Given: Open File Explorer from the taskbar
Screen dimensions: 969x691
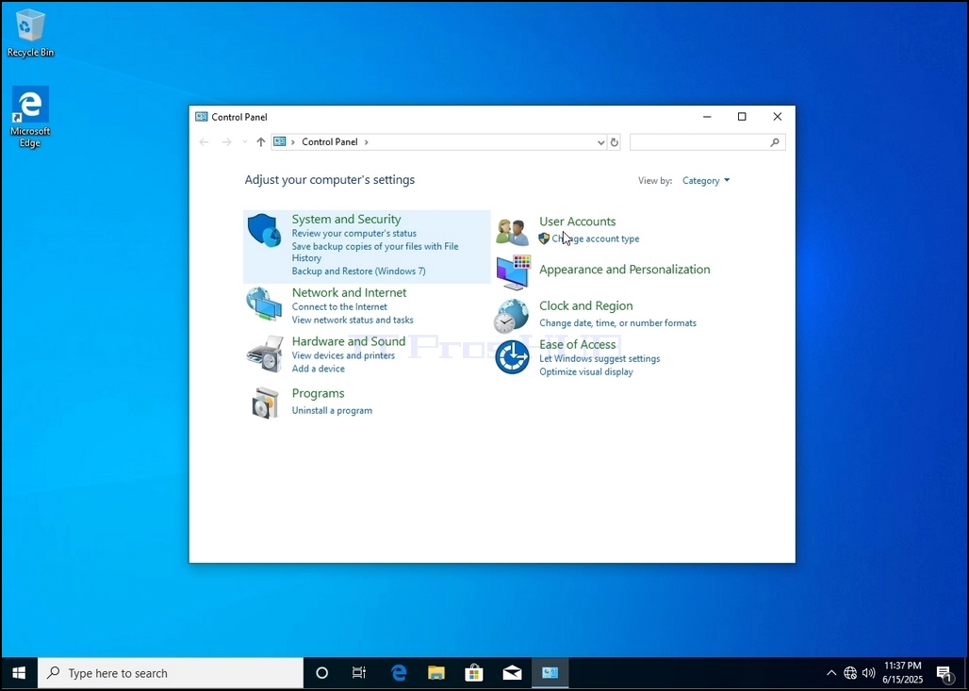Looking at the screenshot, I should (436, 673).
